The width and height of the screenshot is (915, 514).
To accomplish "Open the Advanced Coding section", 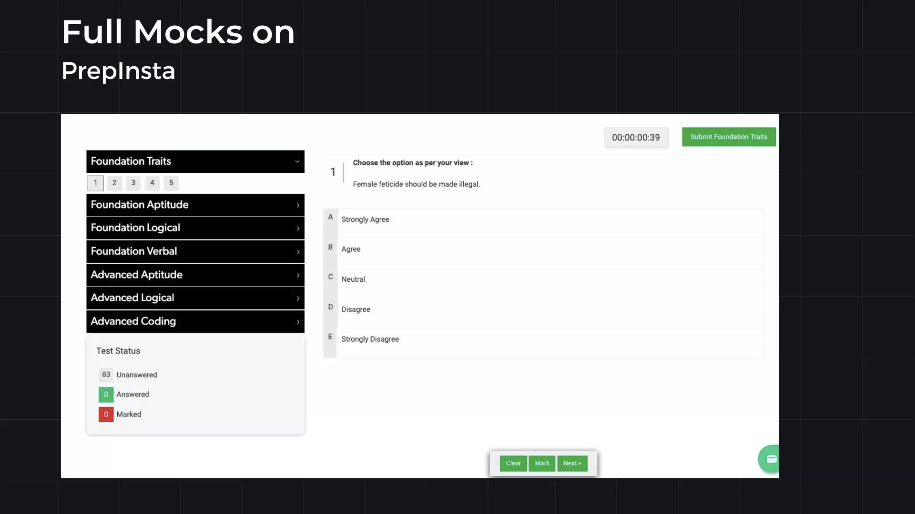I will (195, 321).
